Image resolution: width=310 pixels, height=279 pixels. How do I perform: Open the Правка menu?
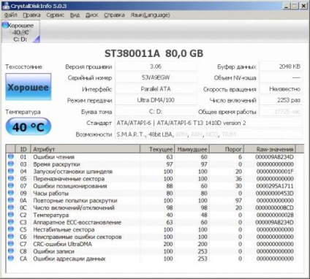(31, 15)
